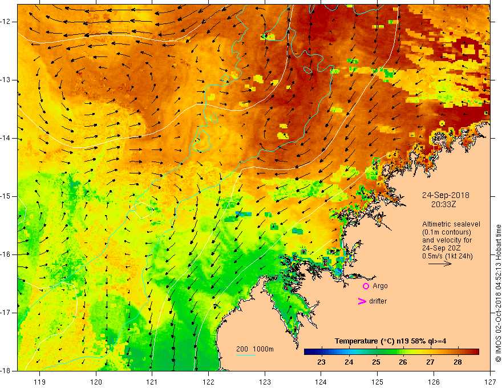502x388 pixels.
Task: Click the dark red end of color bar
Action: [475, 352]
